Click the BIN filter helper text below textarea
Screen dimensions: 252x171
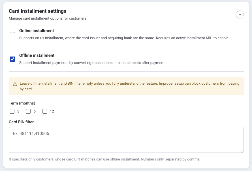point(105,159)
